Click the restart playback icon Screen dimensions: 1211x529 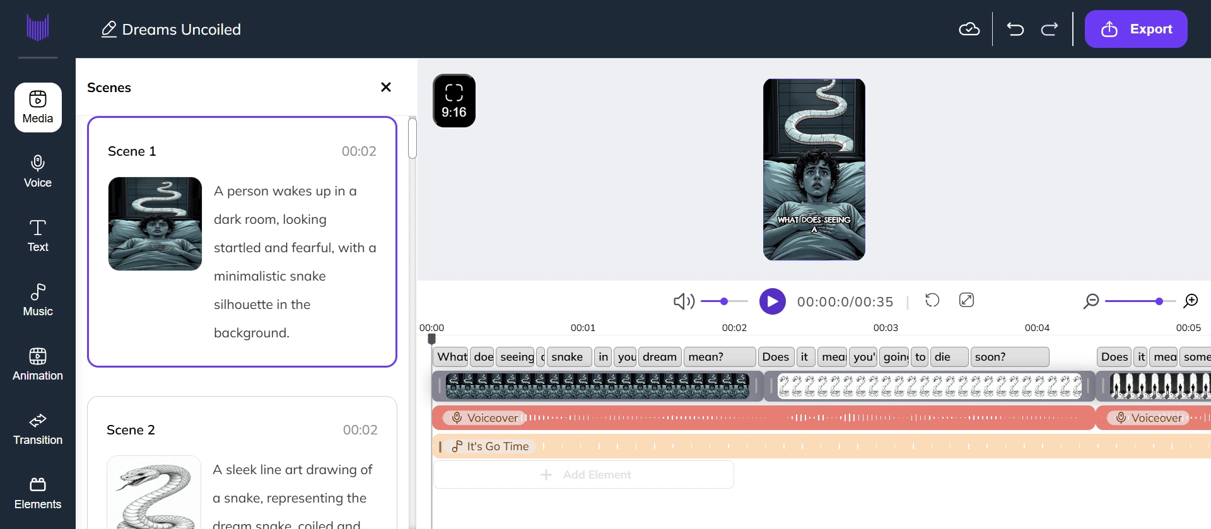[x=932, y=300]
